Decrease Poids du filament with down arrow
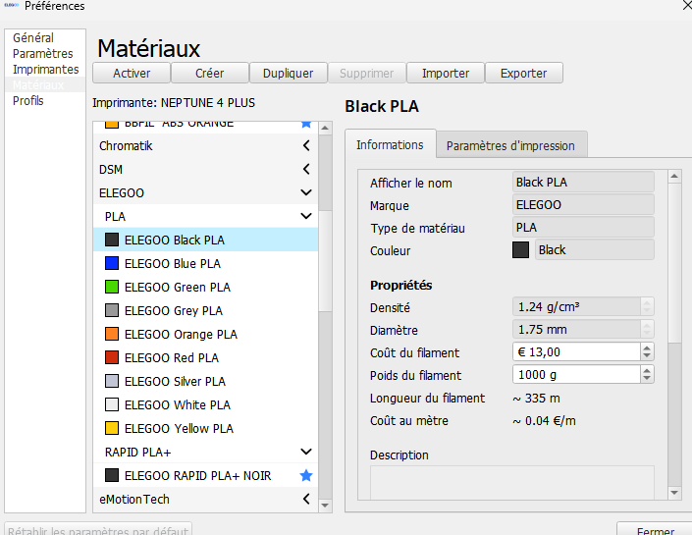The height and width of the screenshot is (535, 692). coord(647,378)
